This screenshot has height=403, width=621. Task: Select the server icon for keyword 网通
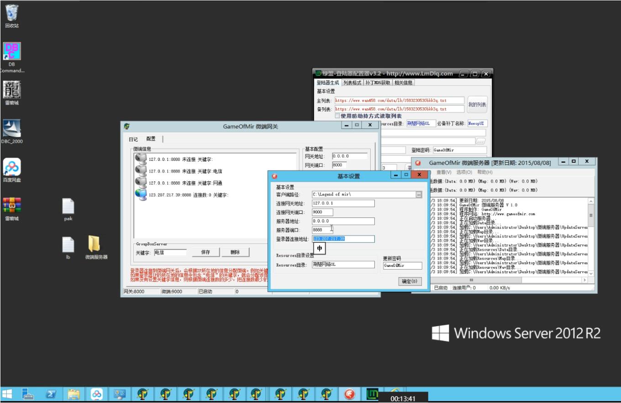tap(141, 182)
